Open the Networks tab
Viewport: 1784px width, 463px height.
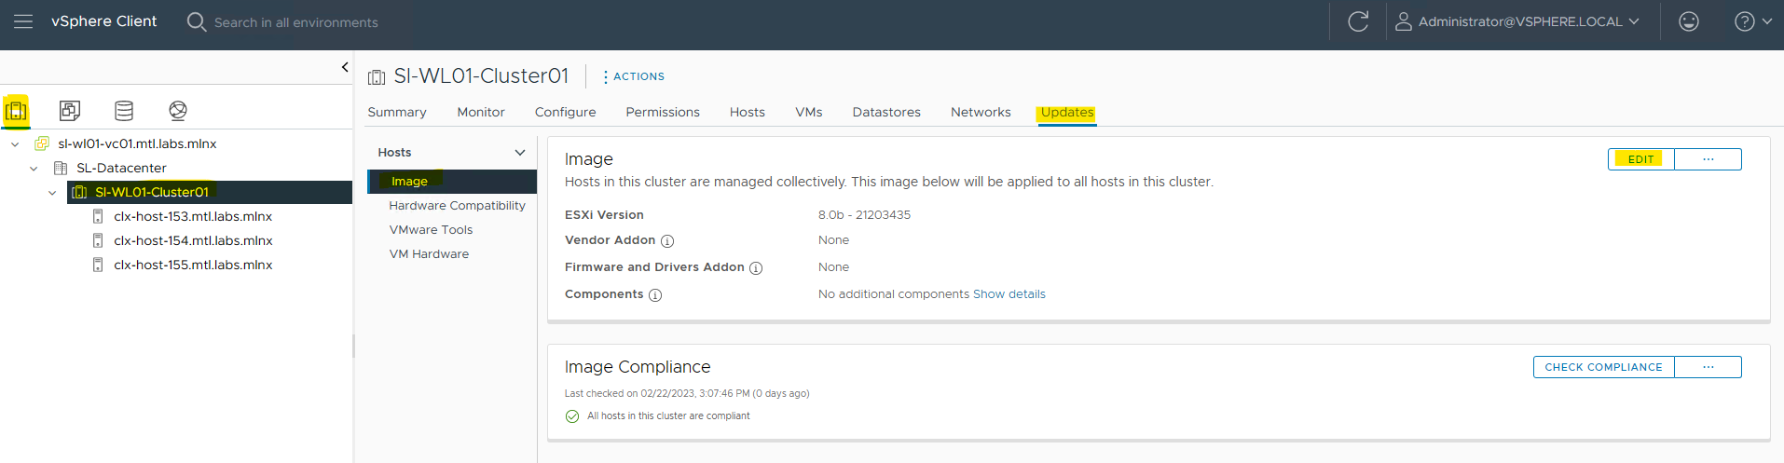[981, 112]
